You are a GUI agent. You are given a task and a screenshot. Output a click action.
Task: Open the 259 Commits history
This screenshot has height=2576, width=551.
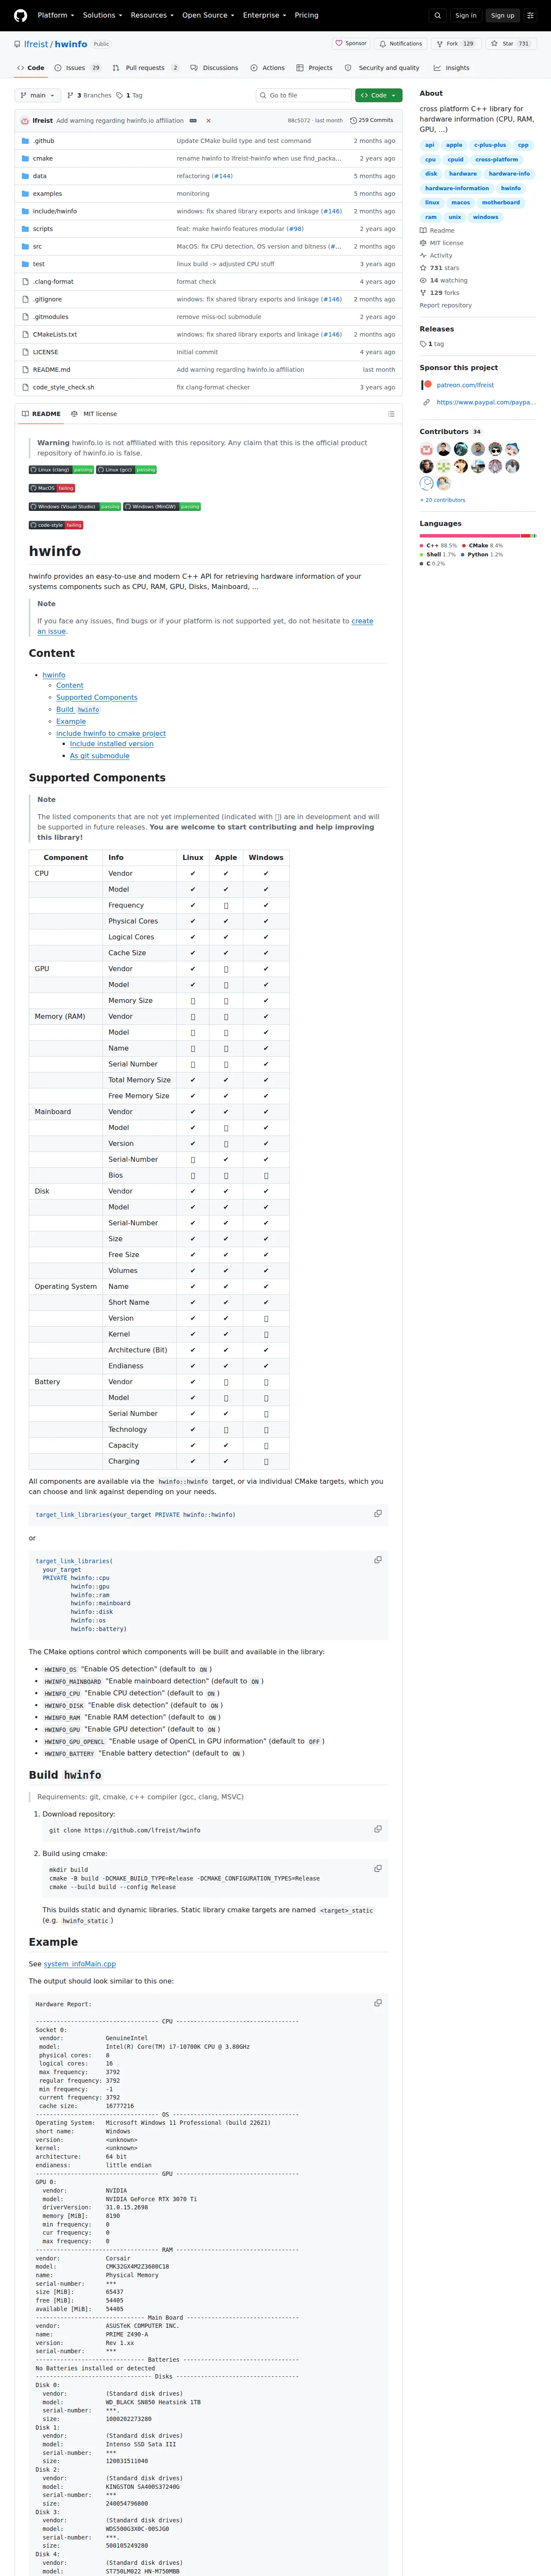point(372,120)
